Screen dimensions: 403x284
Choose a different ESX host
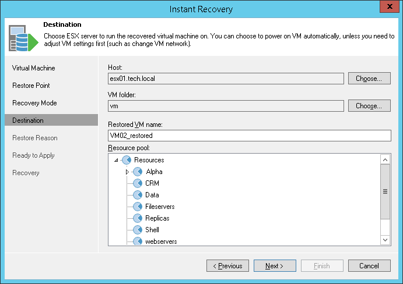pos(369,79)
